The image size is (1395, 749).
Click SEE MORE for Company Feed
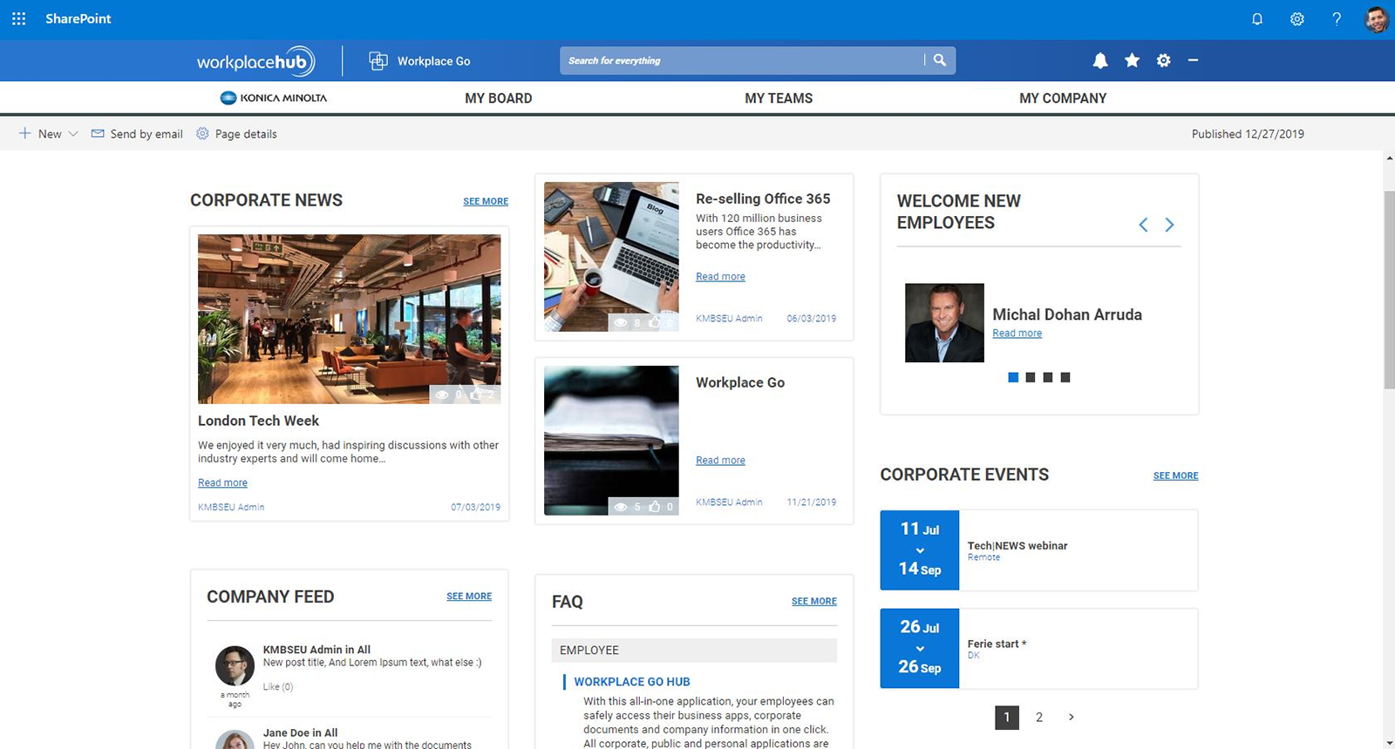[x=469, y=597]
